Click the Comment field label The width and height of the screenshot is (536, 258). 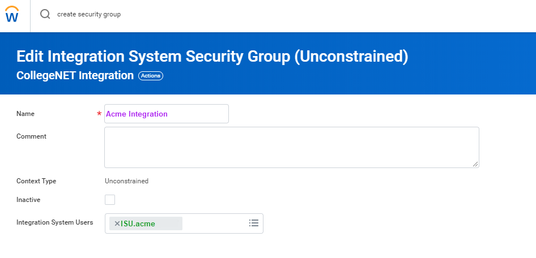31,136
